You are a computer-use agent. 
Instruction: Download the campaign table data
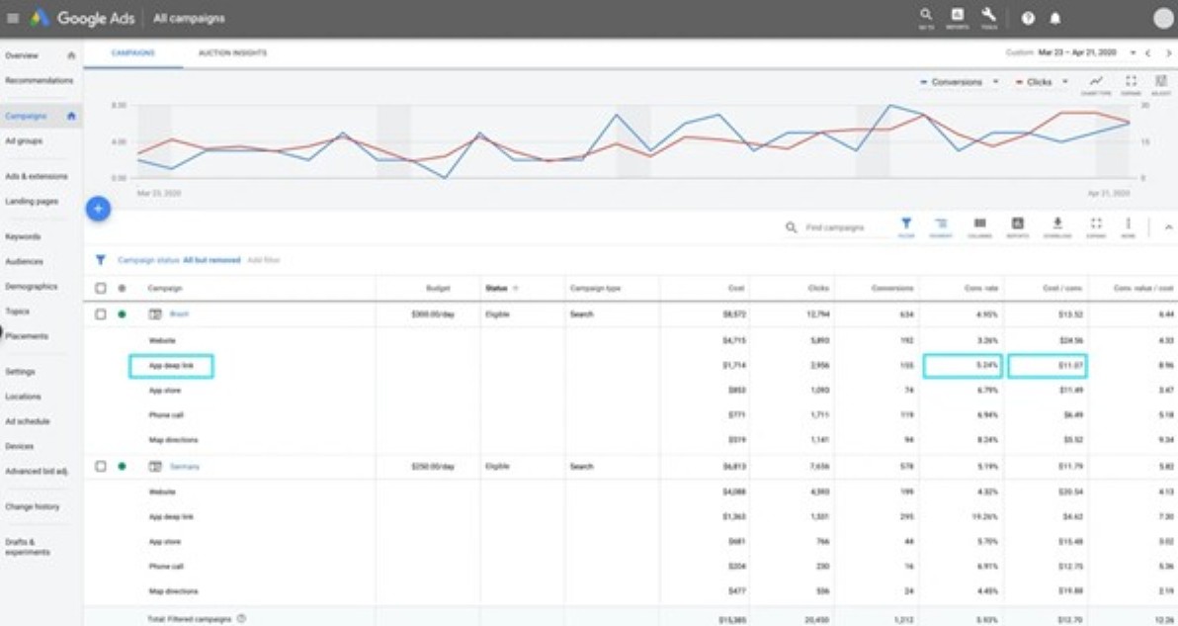1057,226
